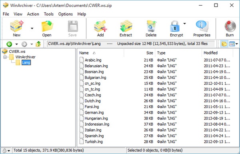Select the Lang folder in tree
This screenshot has height=154, width=240.
pyautogui.click(x=26, y=63)
